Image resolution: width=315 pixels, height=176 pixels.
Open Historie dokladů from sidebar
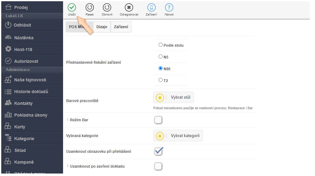(x=31, y=92)
